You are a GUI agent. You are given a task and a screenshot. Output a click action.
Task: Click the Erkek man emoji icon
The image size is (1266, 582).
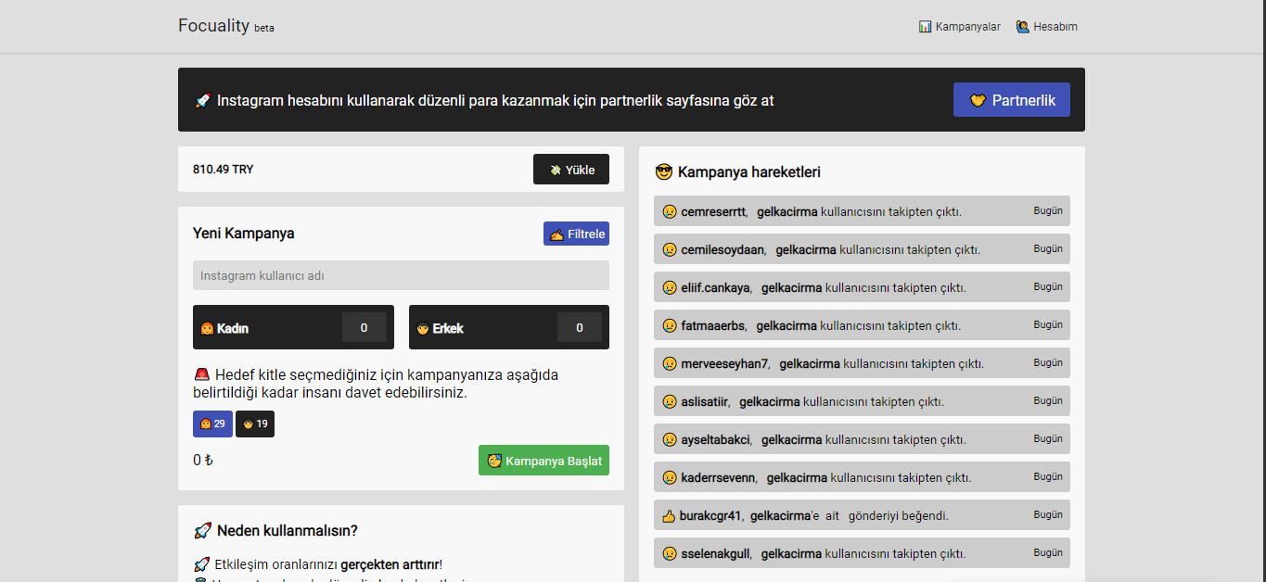[422, 328]
